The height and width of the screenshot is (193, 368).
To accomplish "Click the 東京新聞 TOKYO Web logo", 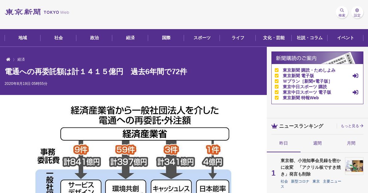I will [37, 12].
